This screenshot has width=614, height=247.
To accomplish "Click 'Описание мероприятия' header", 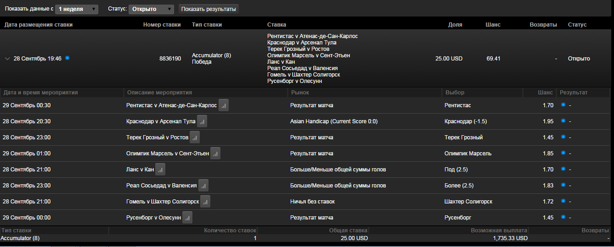I will 159,93.
